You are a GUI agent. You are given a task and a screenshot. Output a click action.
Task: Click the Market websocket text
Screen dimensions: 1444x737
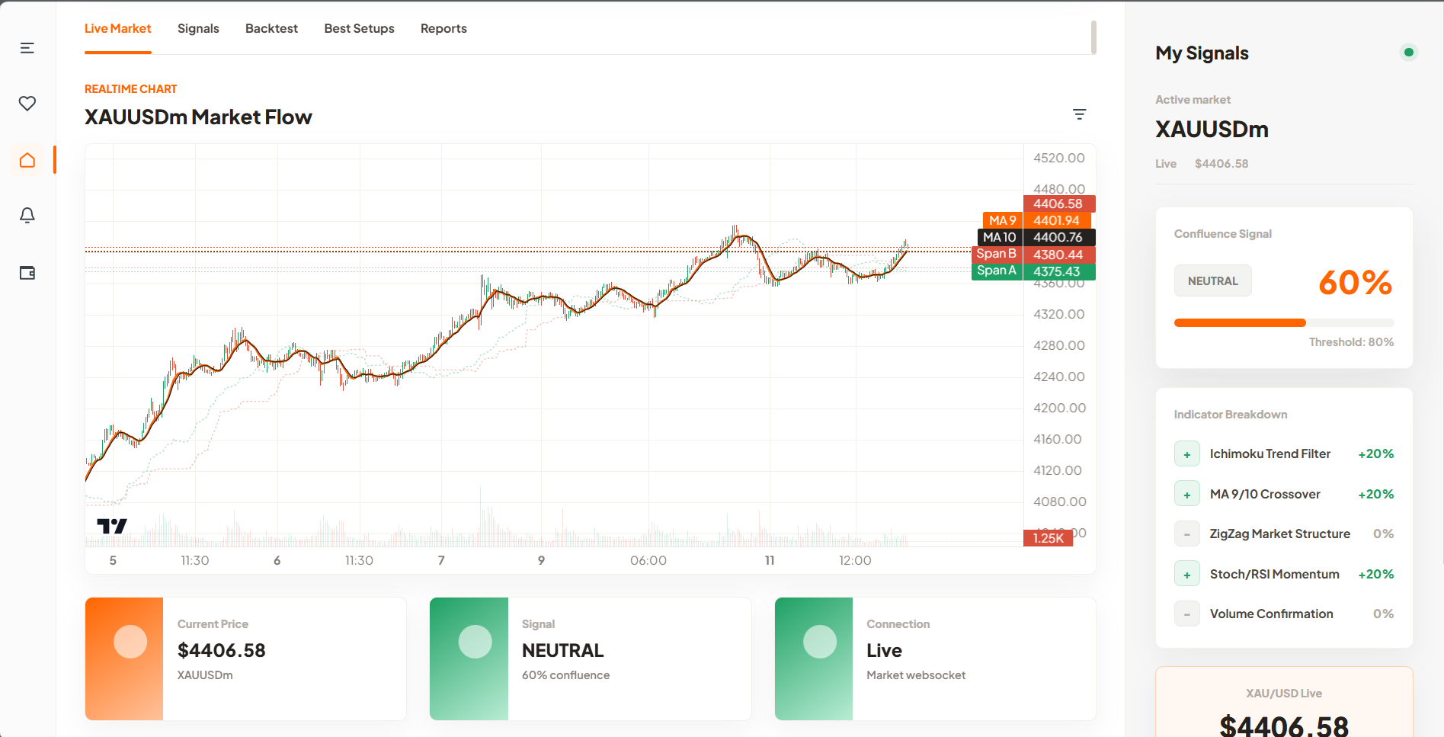[x=916, y=675]
